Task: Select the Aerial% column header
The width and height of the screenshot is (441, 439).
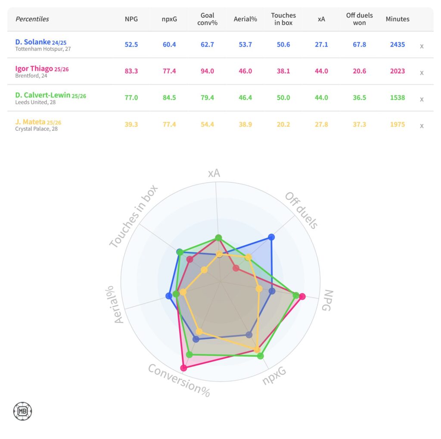Action: click(x=245, y=19)
